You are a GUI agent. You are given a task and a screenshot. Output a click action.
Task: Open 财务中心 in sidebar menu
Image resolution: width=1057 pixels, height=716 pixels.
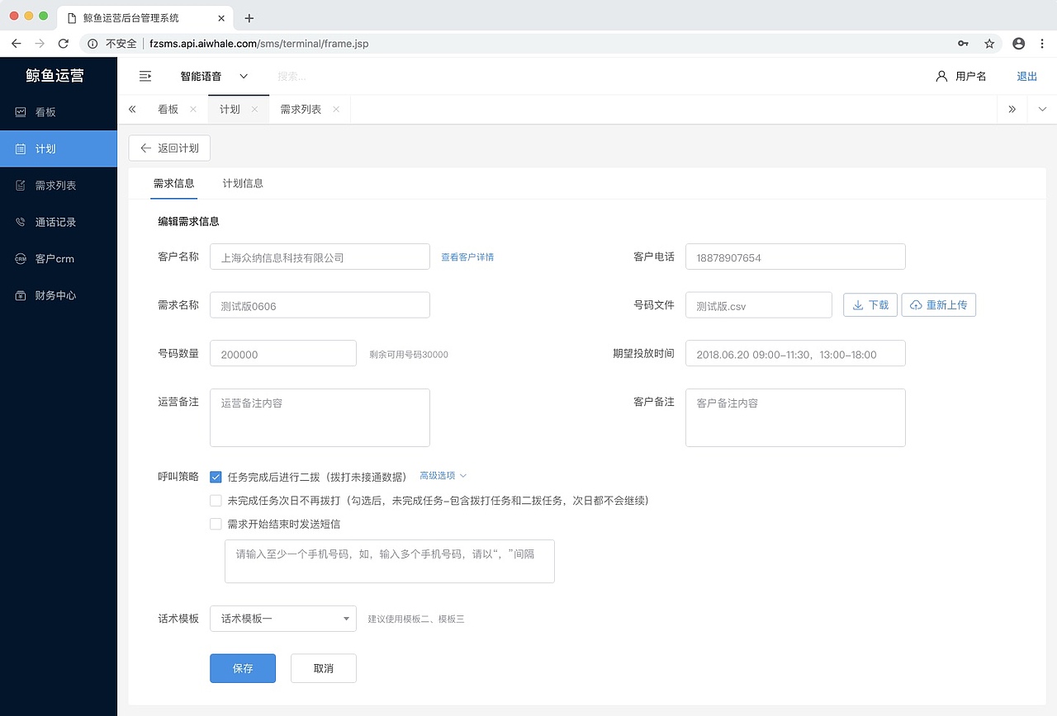point(59,295)
